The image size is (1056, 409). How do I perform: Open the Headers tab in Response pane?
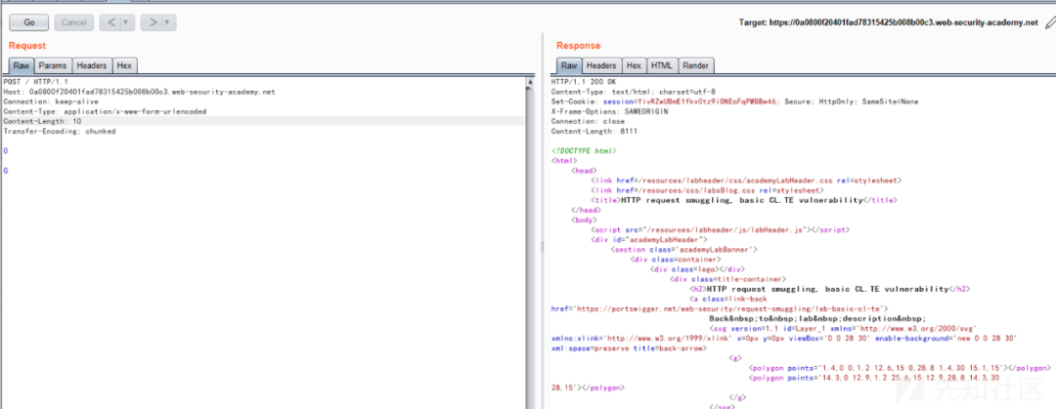(601, 65)
